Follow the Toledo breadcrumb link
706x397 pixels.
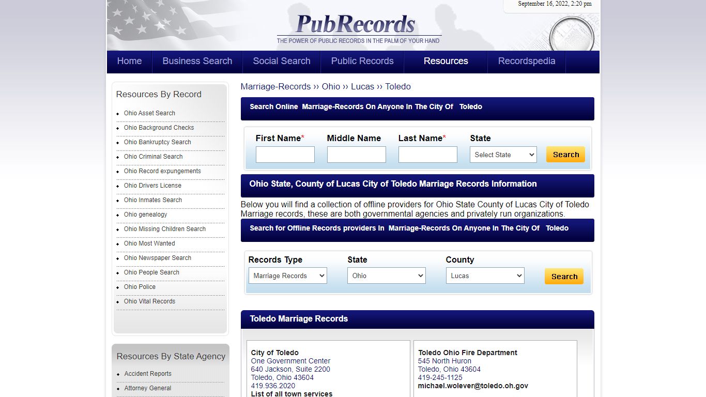[x=398, y=86]
